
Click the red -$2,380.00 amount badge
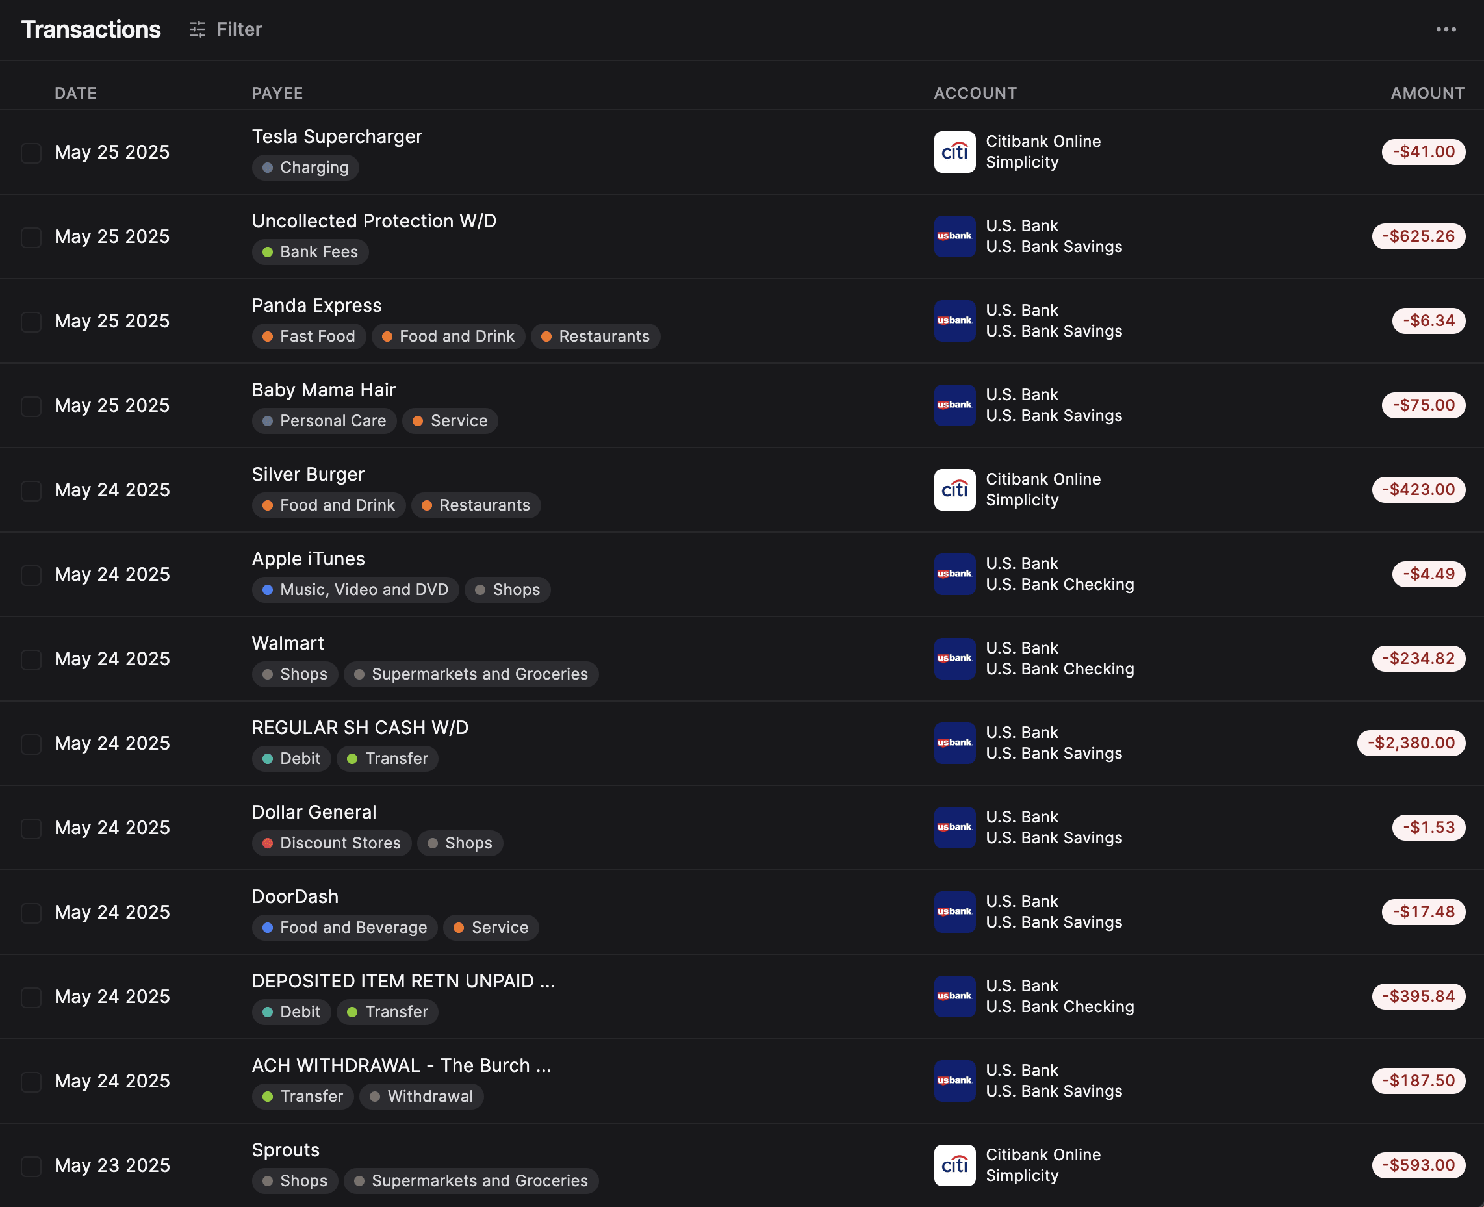click(x=1411, y=743)
